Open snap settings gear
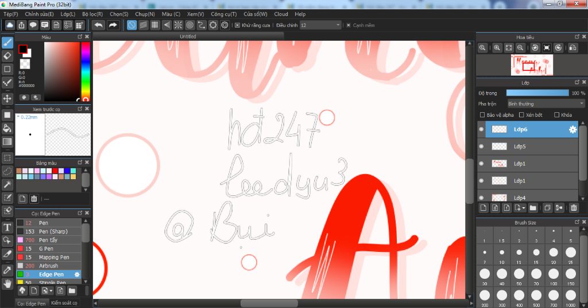Screen dimensions: 588x308 (225, 25)
